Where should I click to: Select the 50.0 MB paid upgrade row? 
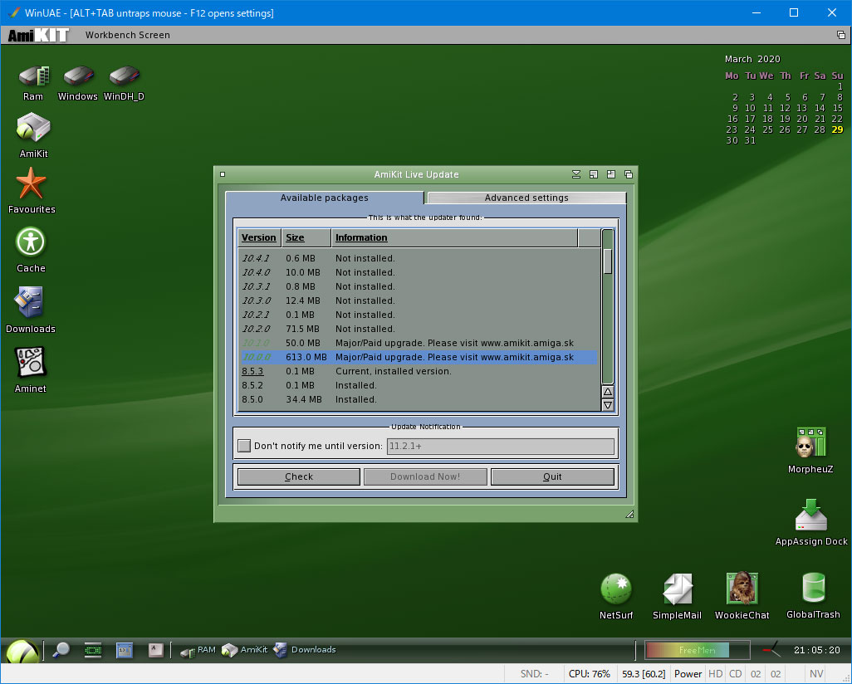point(419,343)
